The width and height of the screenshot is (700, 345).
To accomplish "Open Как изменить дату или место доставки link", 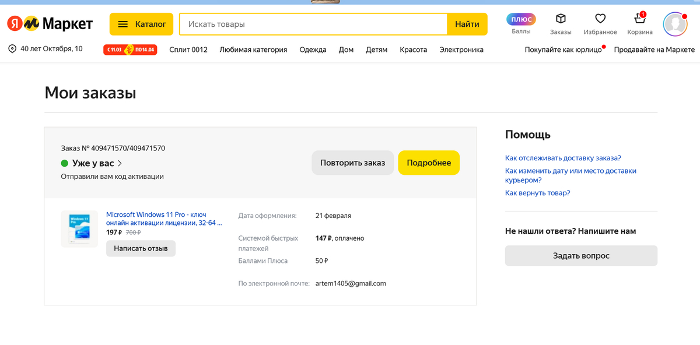I will click(x=570, y=175).
